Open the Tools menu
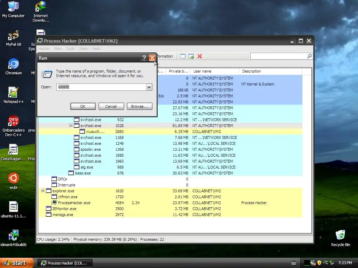The height and width of the screenshot is (268, 358). [70, 49]
